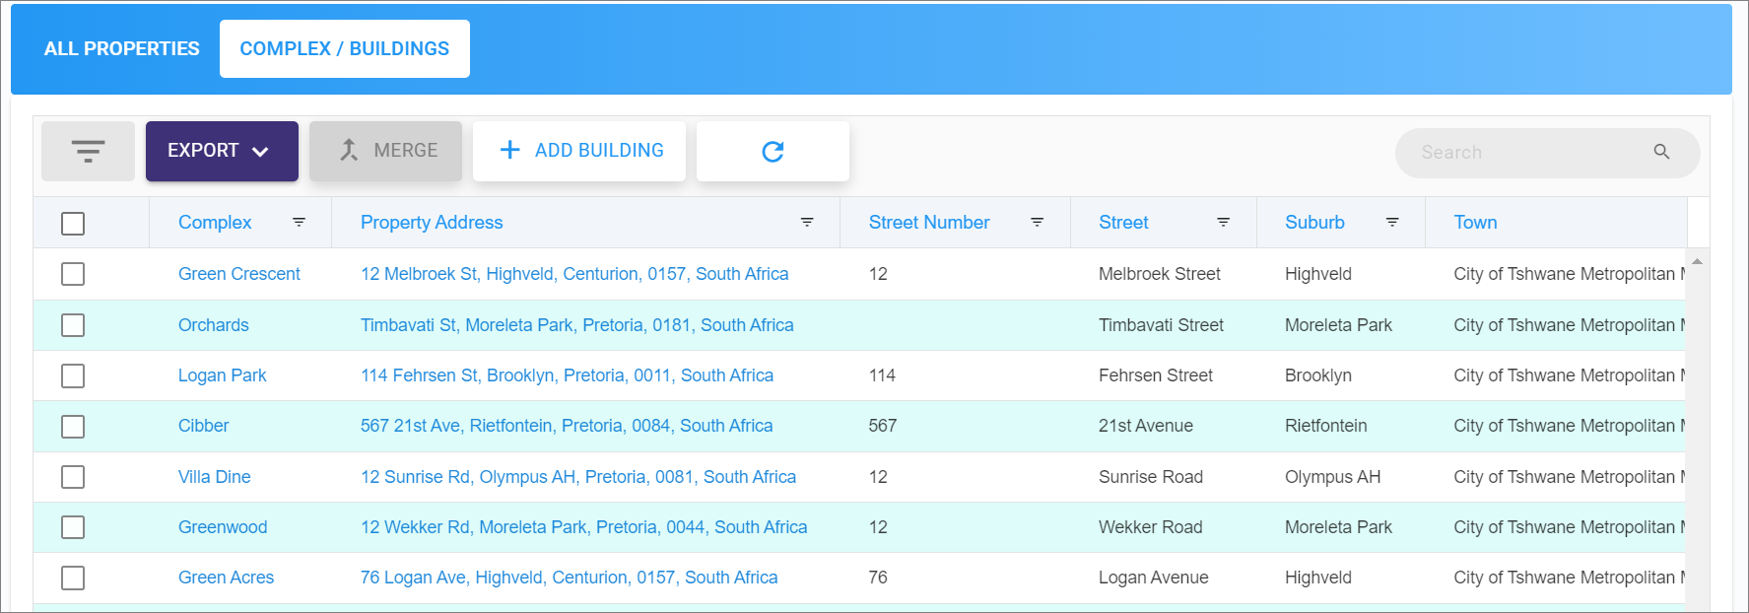Open the Cibber complex link
Image resolution: width=1749 pixels, height=613 pixels.
coord(204,426)
